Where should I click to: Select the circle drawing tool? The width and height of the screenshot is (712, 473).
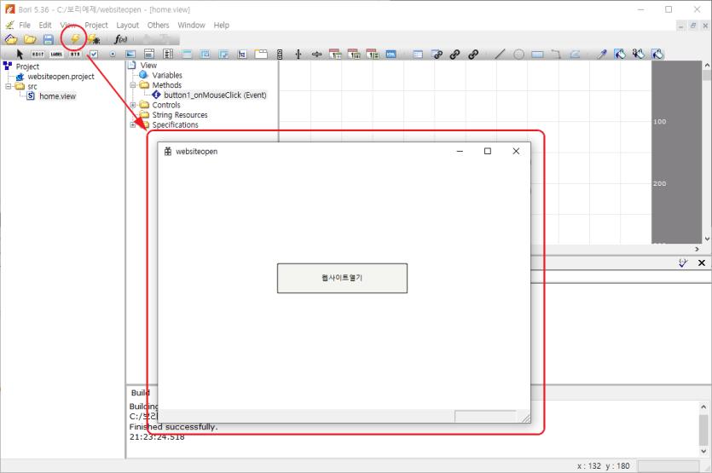(518, 54)
